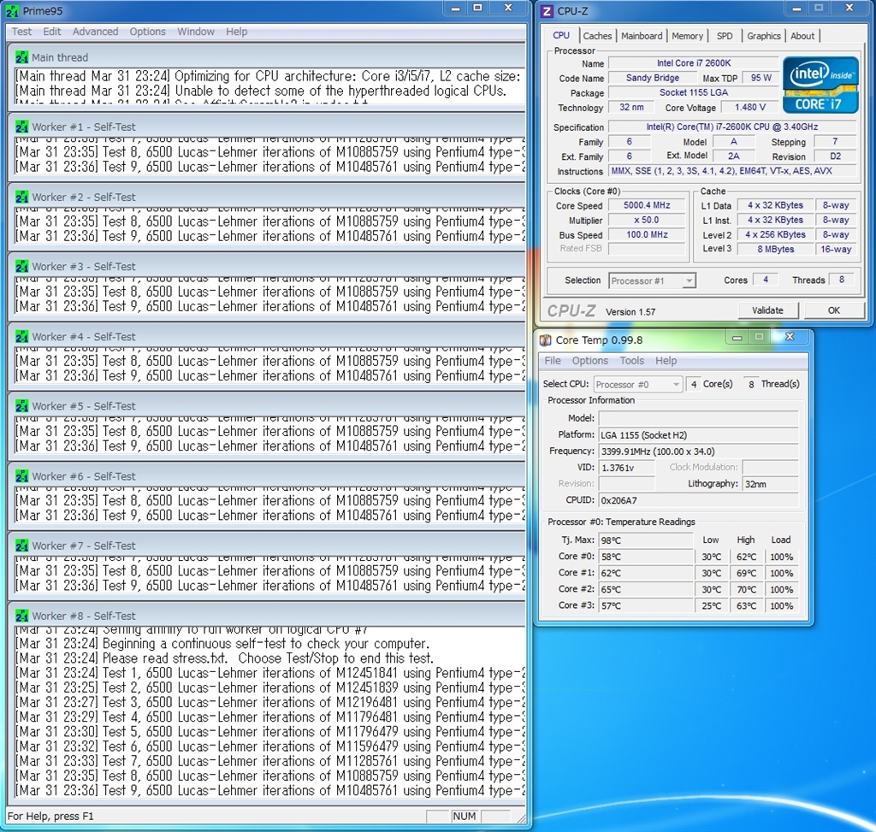876x832 pixels.
Task: Close the CPU-Z window
Action: coord(849,8)
